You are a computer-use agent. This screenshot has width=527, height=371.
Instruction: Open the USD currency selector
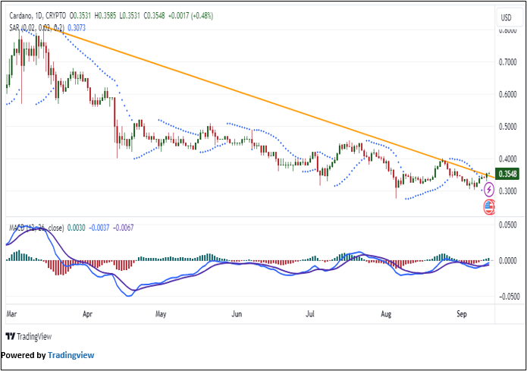point(505,17)
